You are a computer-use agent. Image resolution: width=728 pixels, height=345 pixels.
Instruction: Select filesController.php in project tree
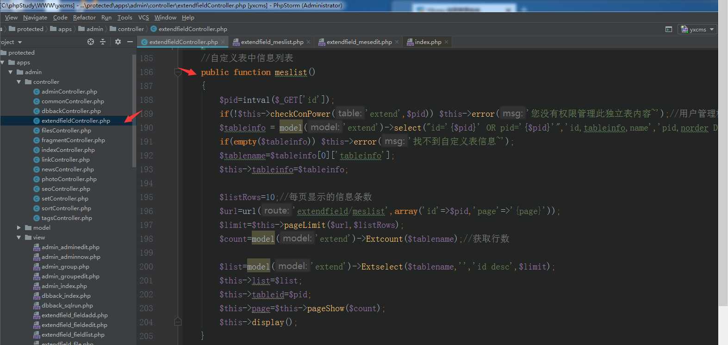[x=66, y=131]
